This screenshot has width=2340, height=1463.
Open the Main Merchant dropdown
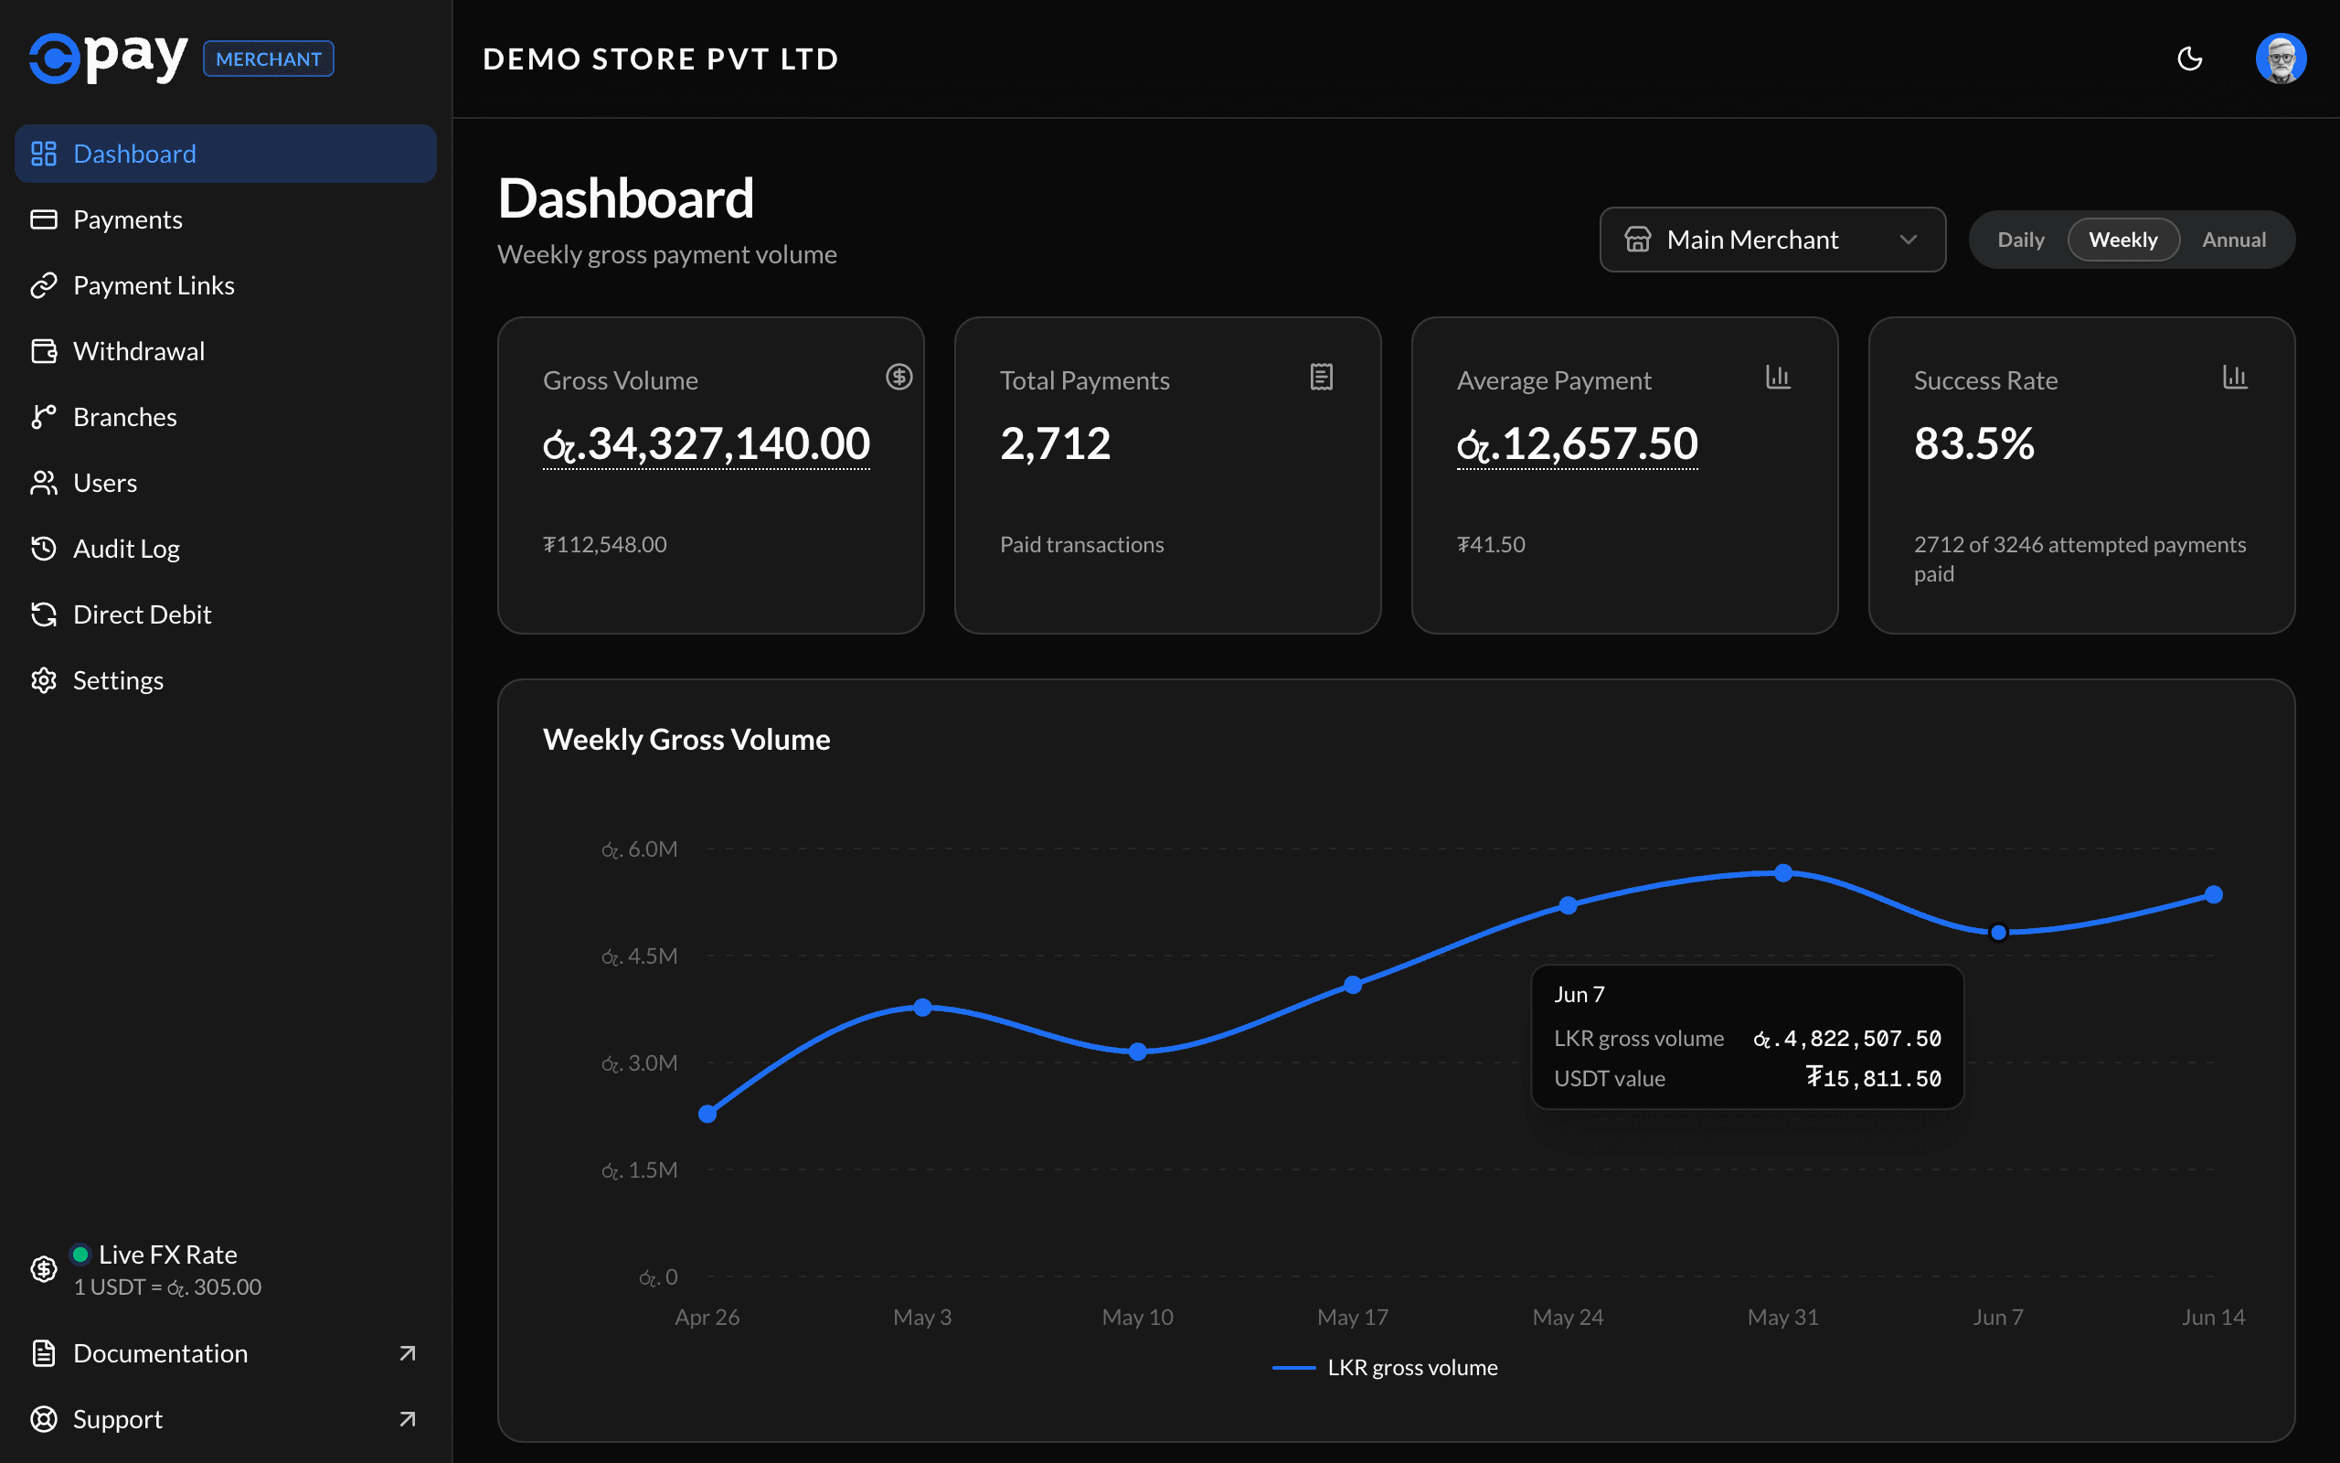click(1772, 239)
